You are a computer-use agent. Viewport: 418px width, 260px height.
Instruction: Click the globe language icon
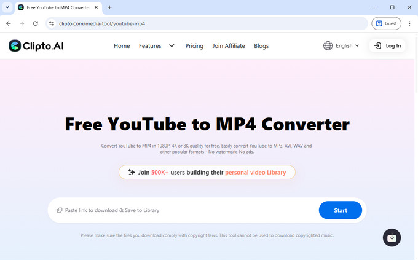coord(328,46)
